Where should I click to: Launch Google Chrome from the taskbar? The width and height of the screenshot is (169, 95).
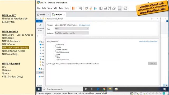click(104, 89)
